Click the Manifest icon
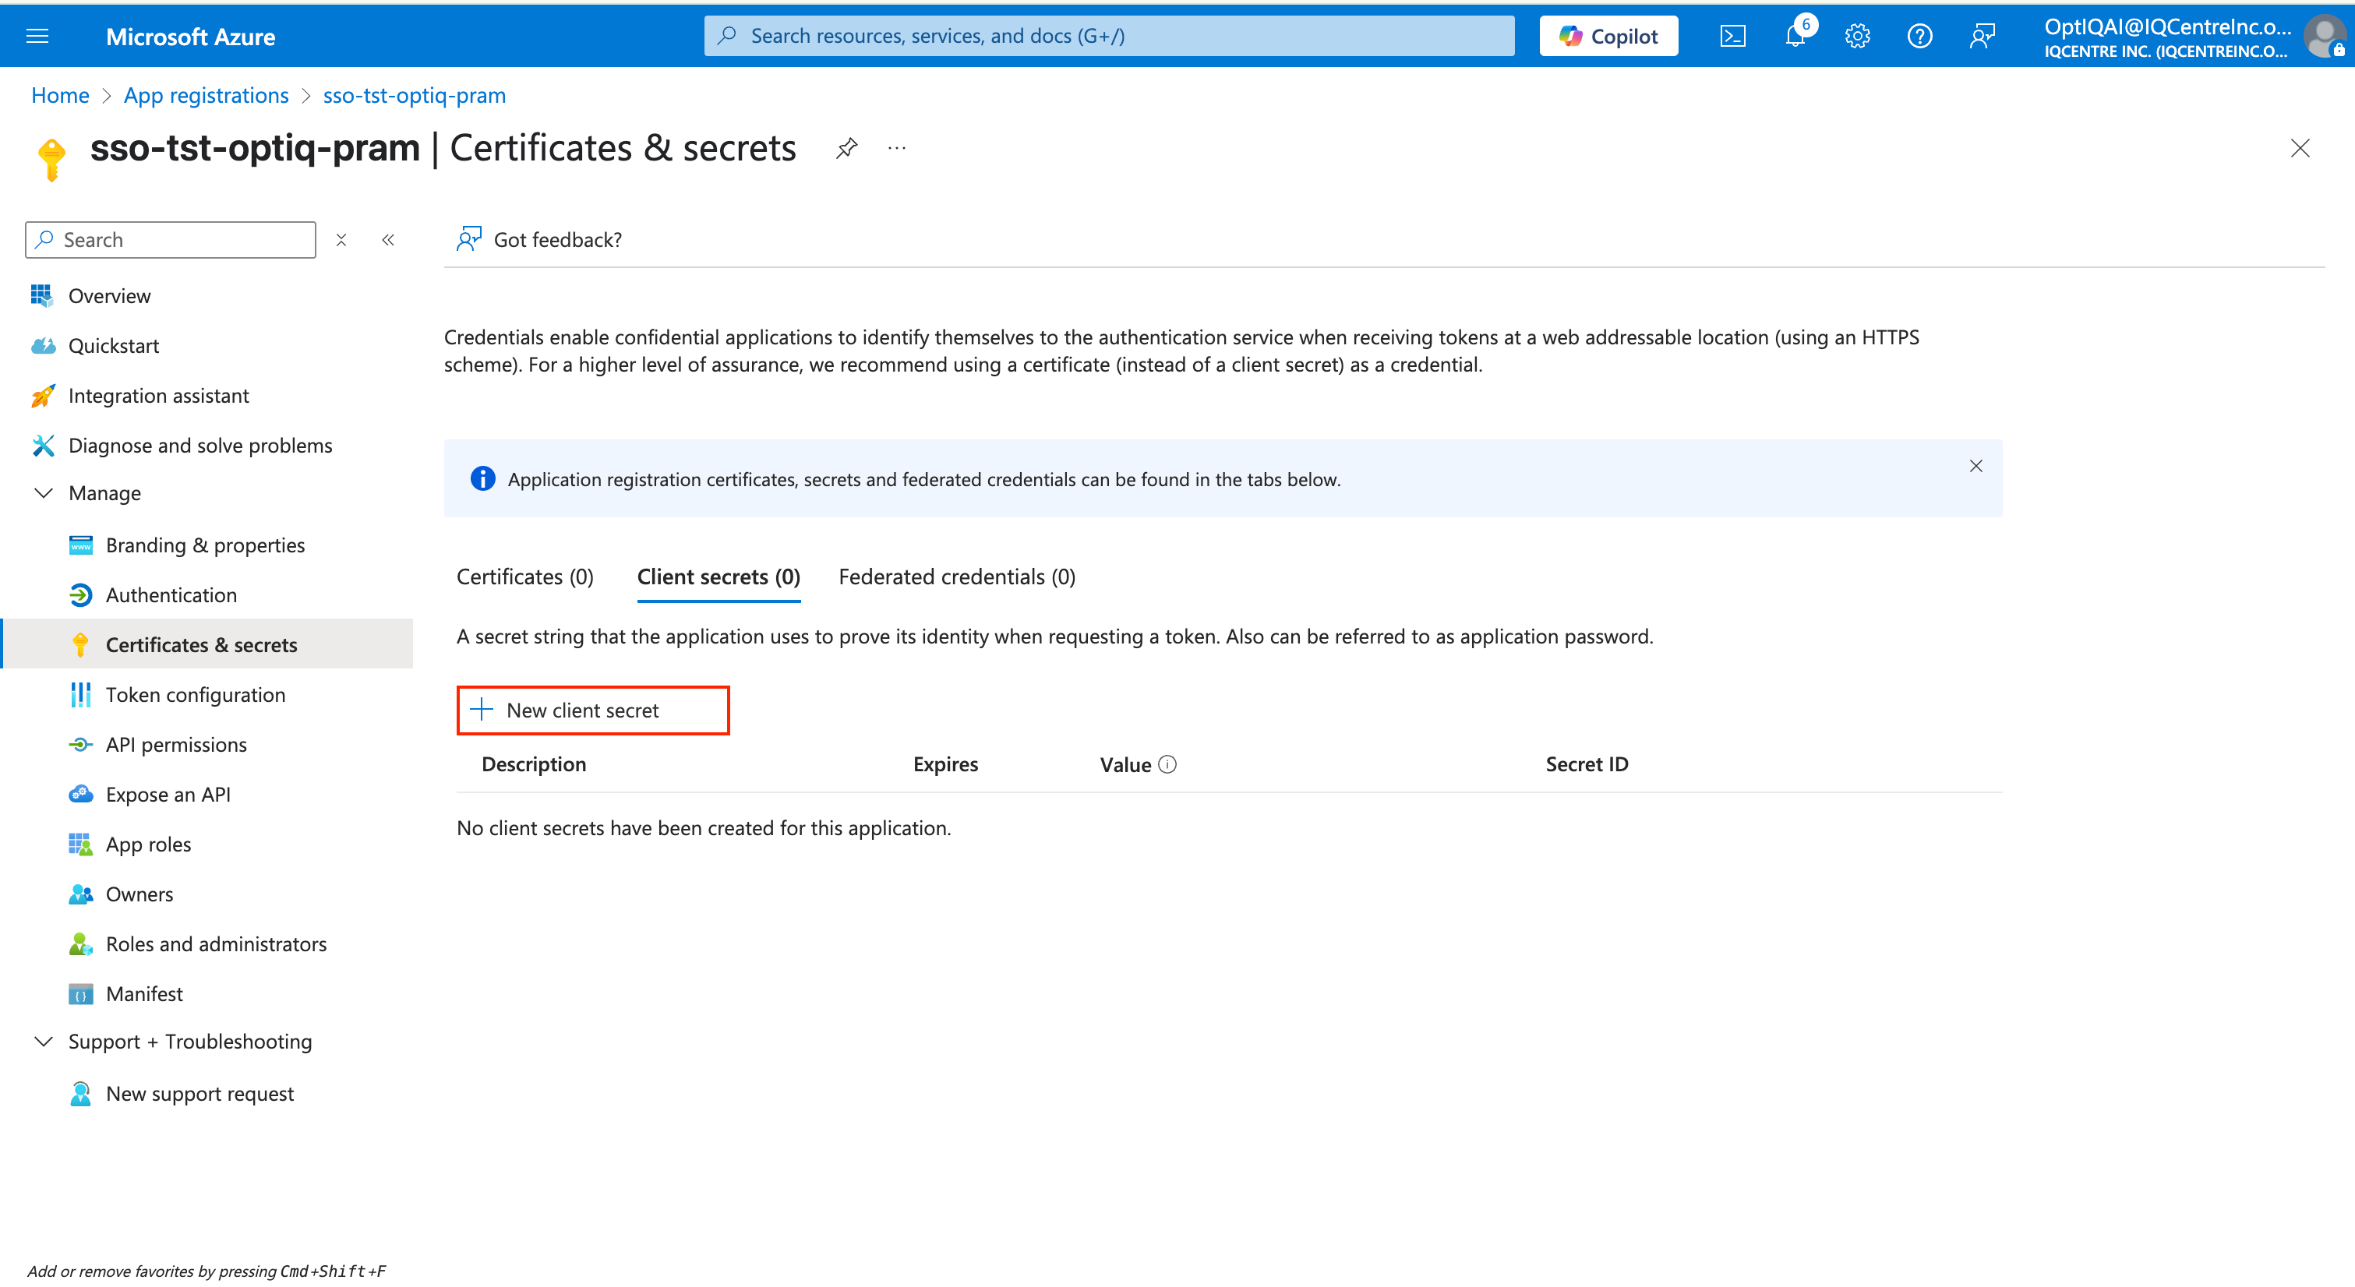 [x=80, y=993]
